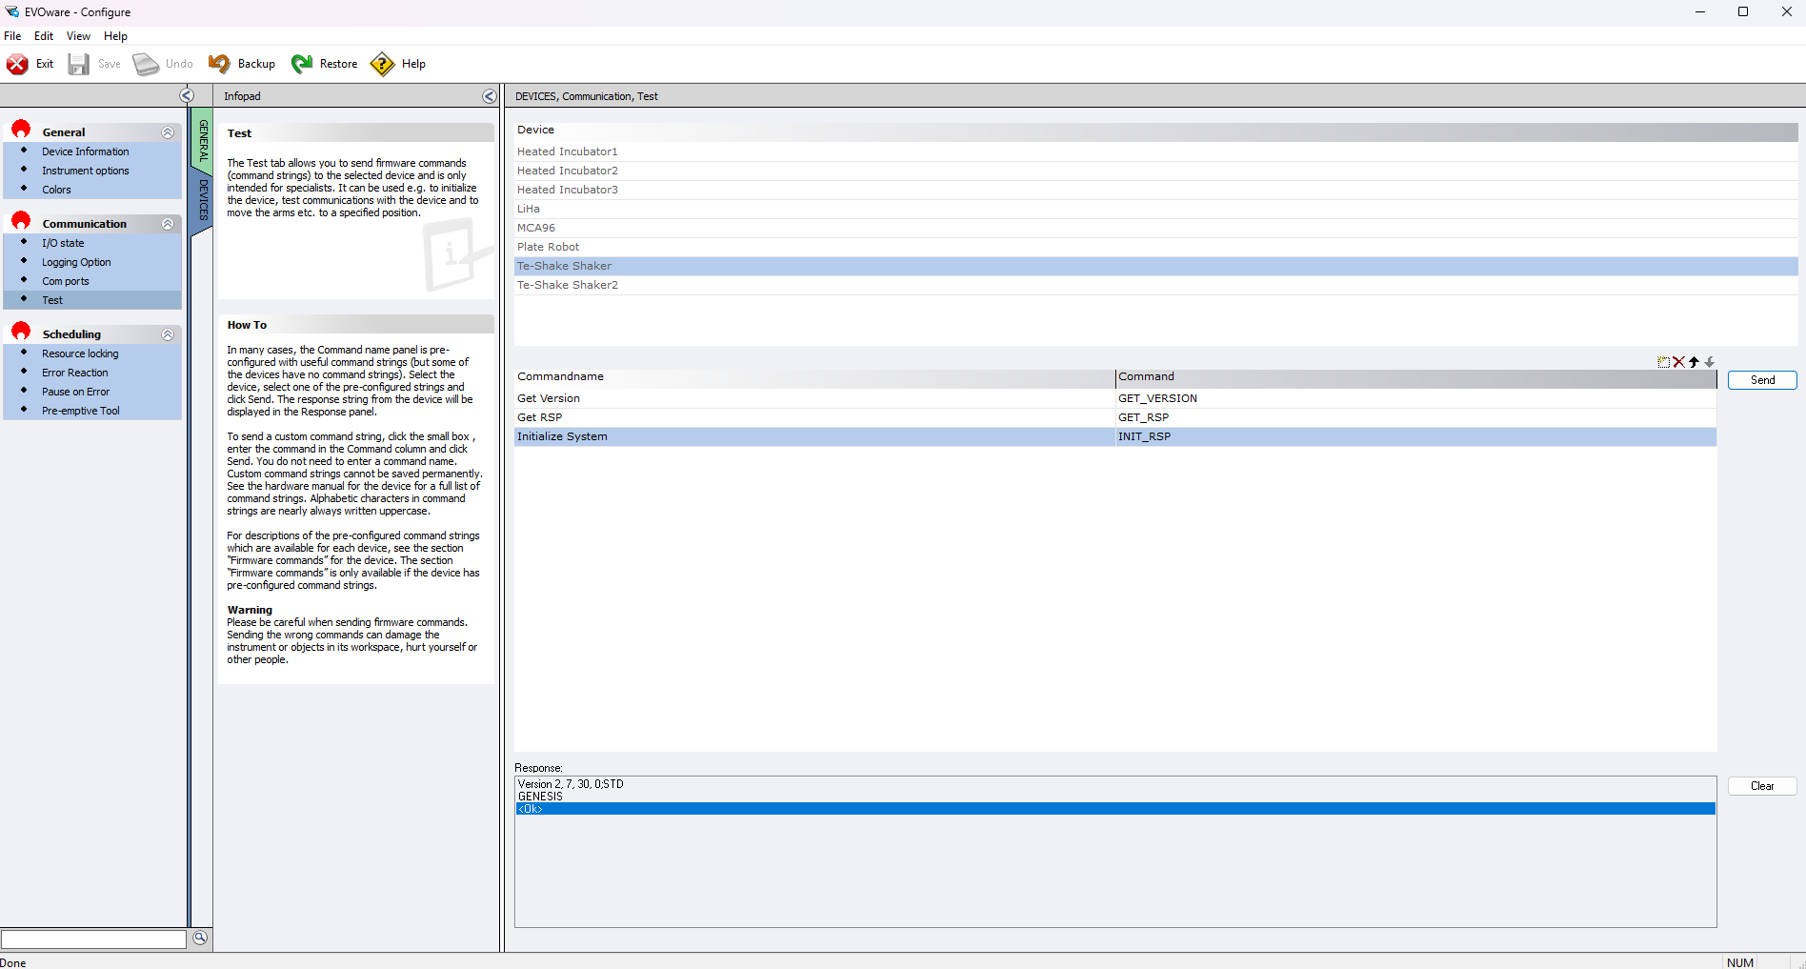1806x969 pixels.
Task: Click the Scheduling section red icon
Action: tap(21, 332)
